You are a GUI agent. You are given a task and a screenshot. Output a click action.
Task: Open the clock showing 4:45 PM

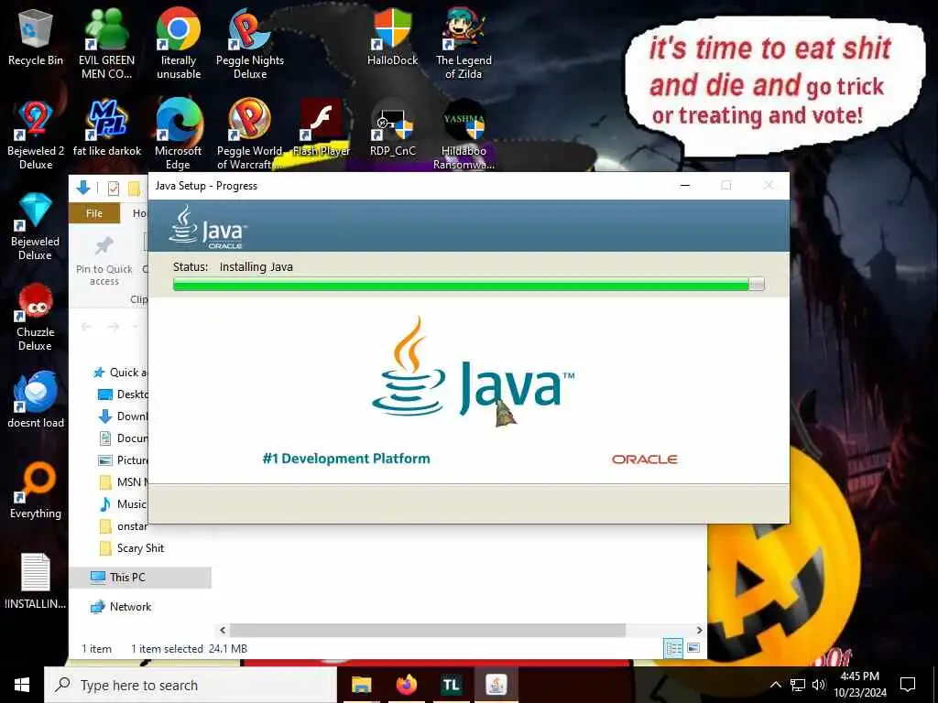click(859, 685)
